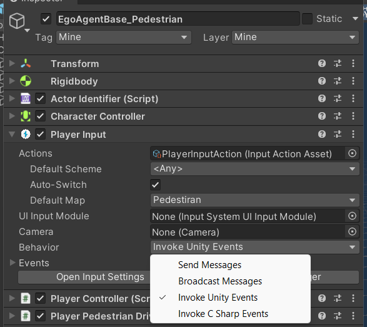Viewport: 367px width, 327px height.
Task: Open presets for the Transform component
Action: click(x=338, y=63)
